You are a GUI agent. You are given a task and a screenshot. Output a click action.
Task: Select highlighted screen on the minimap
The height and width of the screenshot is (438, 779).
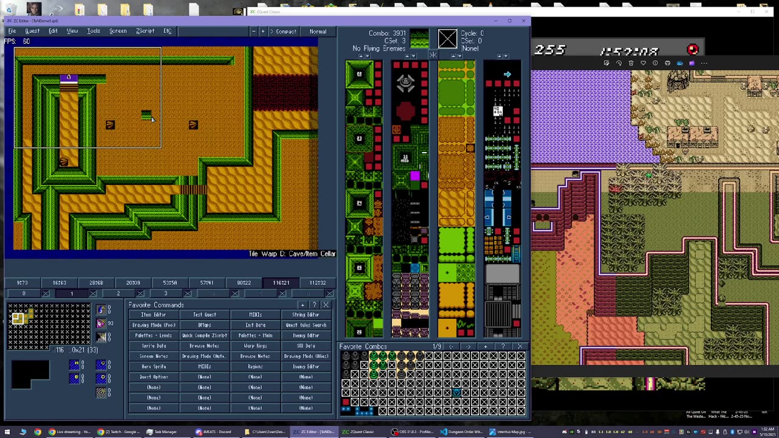18,319
